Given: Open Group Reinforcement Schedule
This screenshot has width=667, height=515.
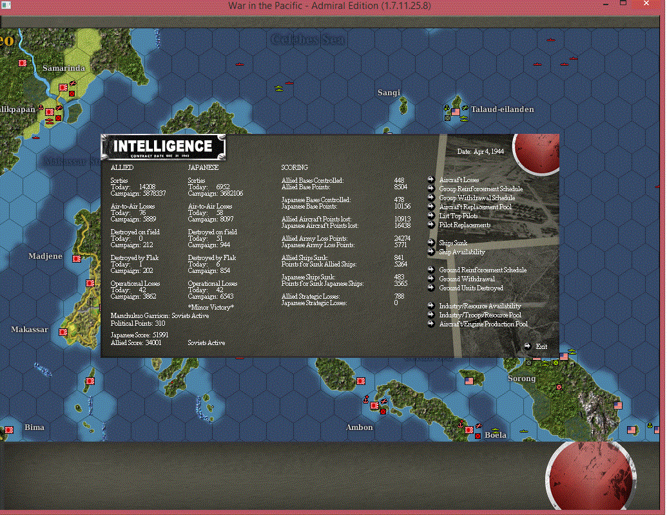Looking at the screenshot, I should [x=481, y=189].
